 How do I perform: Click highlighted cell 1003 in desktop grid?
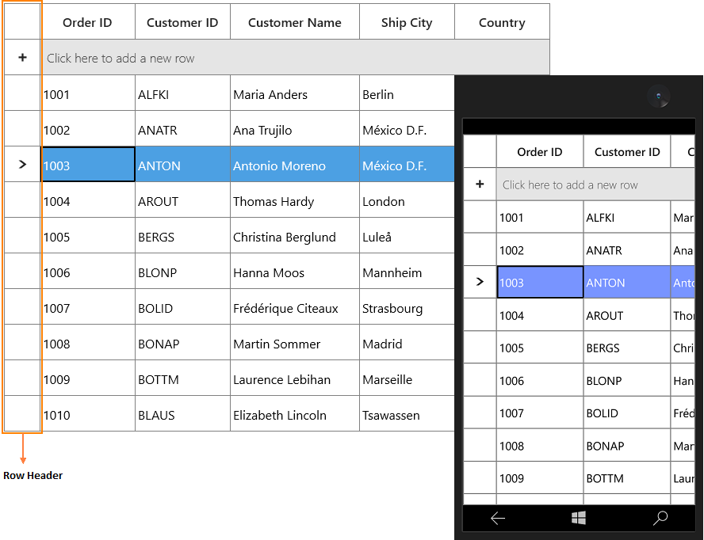(x=89, y=164)
